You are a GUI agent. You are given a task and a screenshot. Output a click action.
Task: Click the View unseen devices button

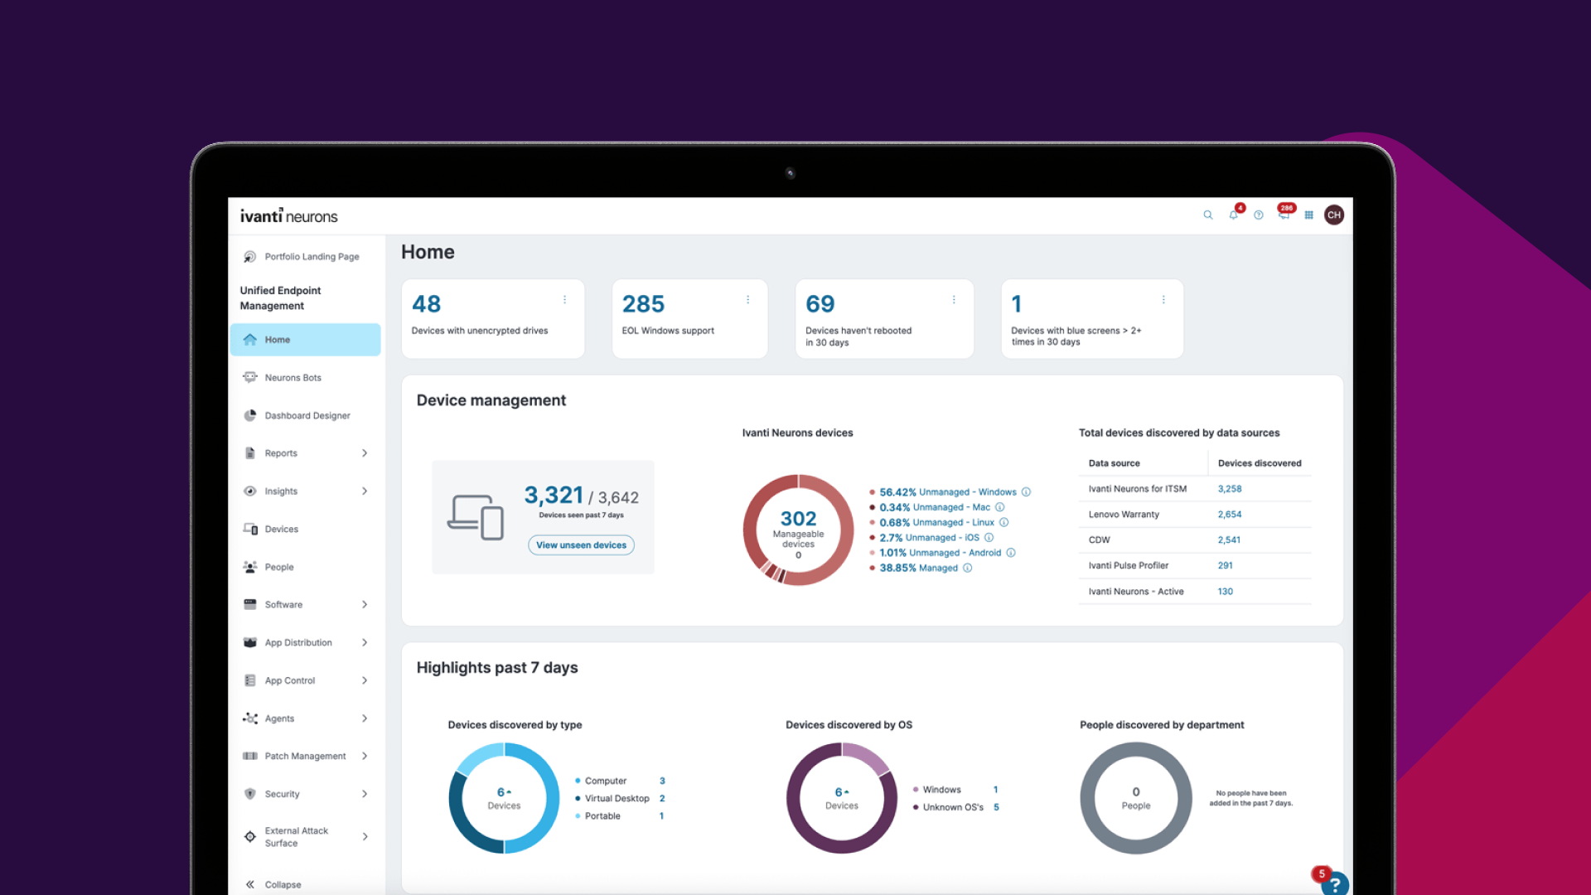pos(581,545)
